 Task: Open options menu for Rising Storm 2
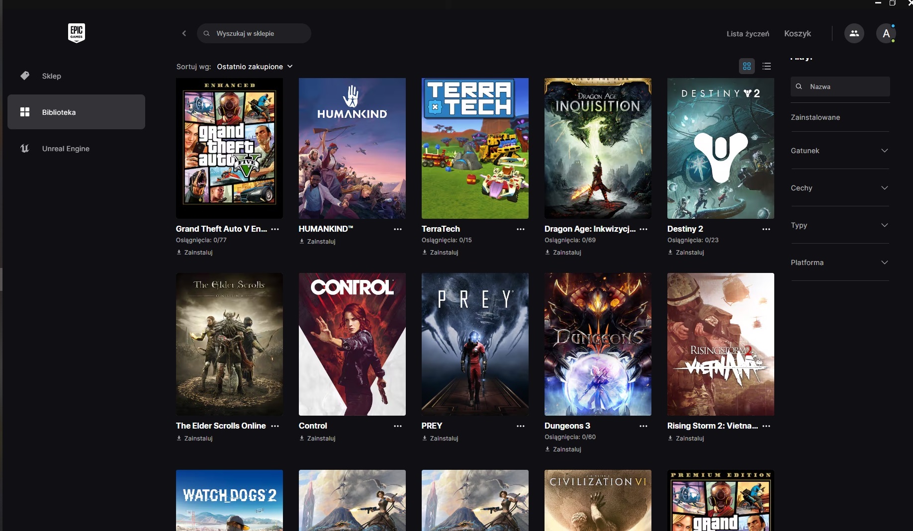(x=766, y=426)
